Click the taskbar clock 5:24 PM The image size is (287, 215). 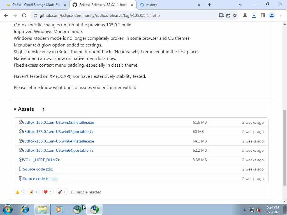[273, 210]
